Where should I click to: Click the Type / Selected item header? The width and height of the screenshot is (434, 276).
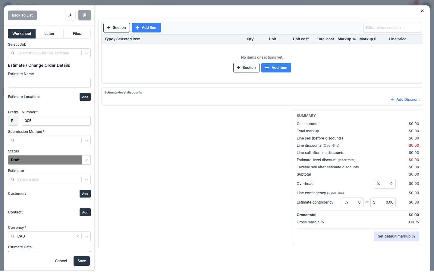(x=122, y=39)
